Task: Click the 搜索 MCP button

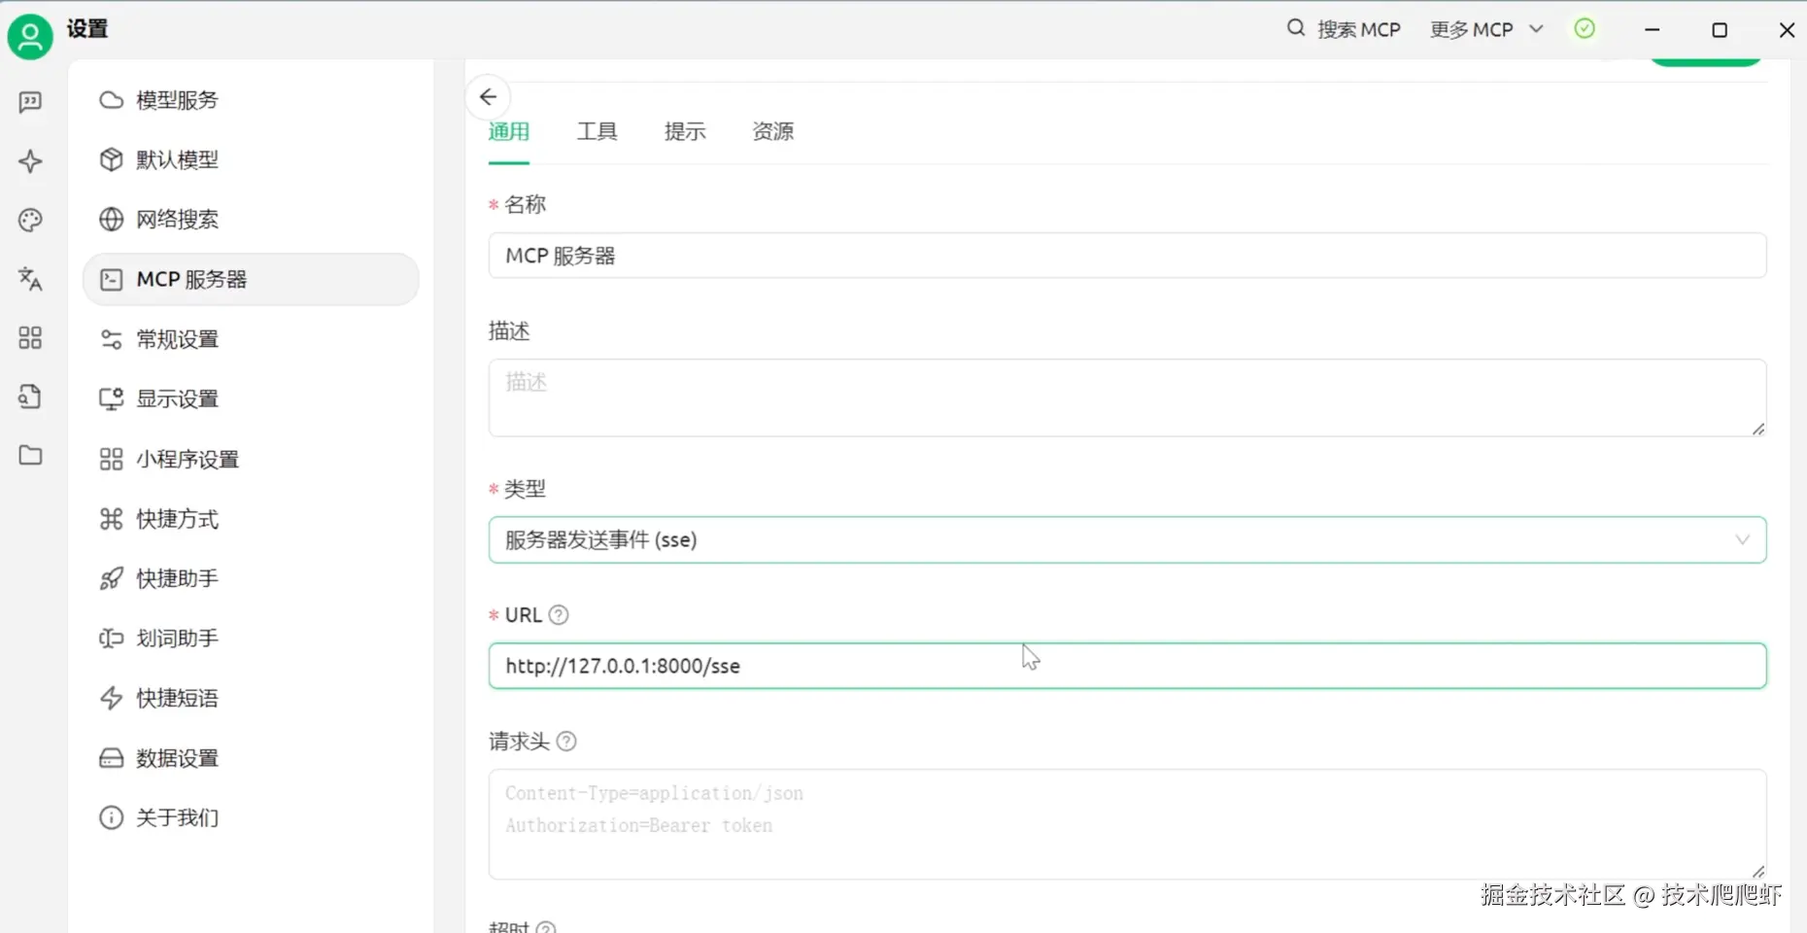Action: (1345, 30)
